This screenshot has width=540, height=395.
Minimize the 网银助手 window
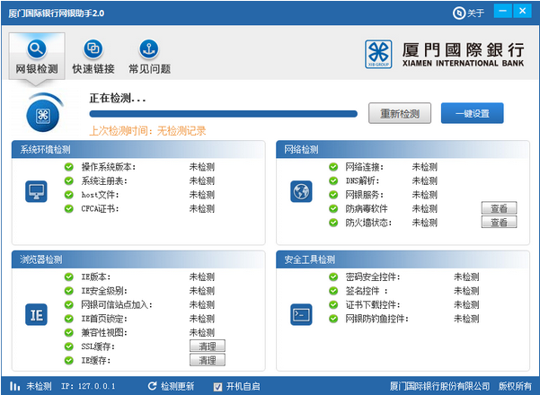coord(503,11)
